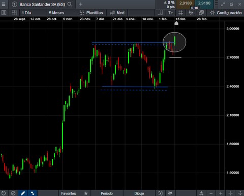The image size is (244, 196).
Task: Activate the pencil drawing tool
Action: [23, 193]
